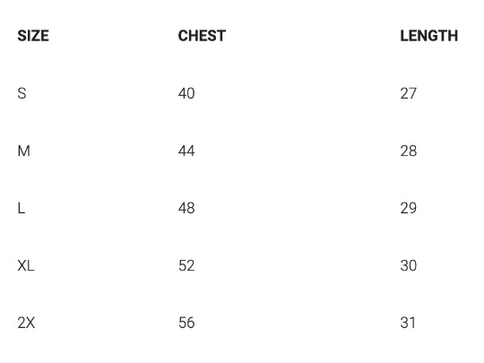Click chest value 48 for size L
Image resolution: width=484 pixels, height=363 pixels.
pos(186,208)
